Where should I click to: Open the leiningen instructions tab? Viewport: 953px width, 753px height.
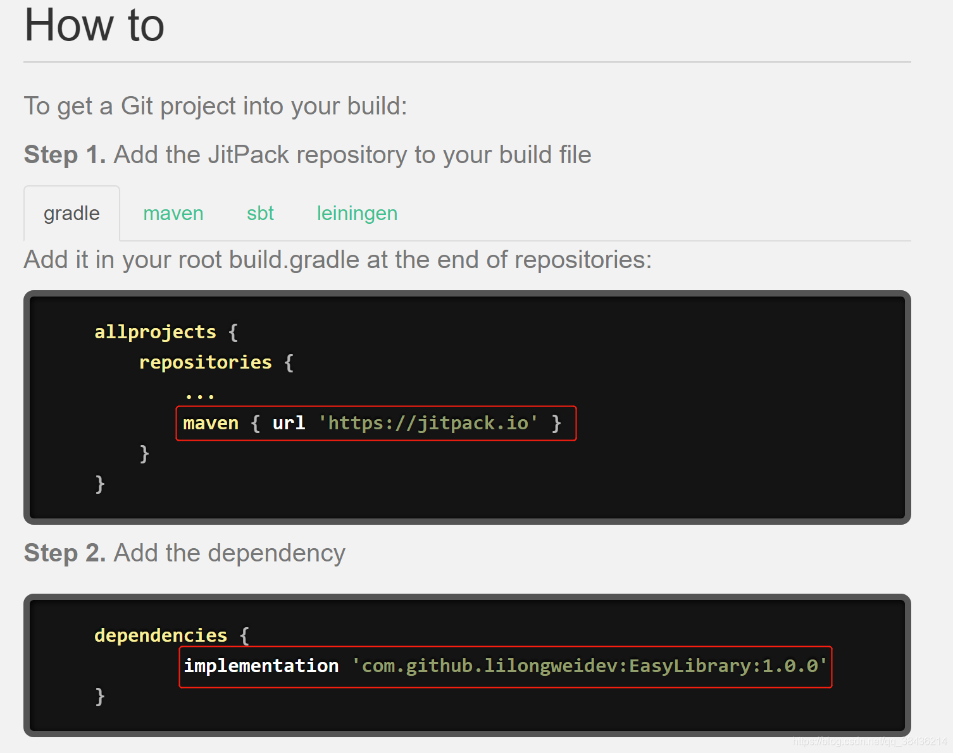click(x=356, y=213)
